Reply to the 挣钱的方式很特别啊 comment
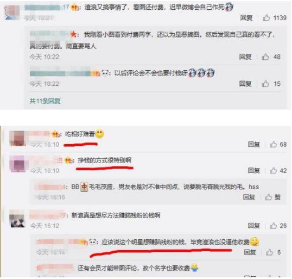 [254, 170]
